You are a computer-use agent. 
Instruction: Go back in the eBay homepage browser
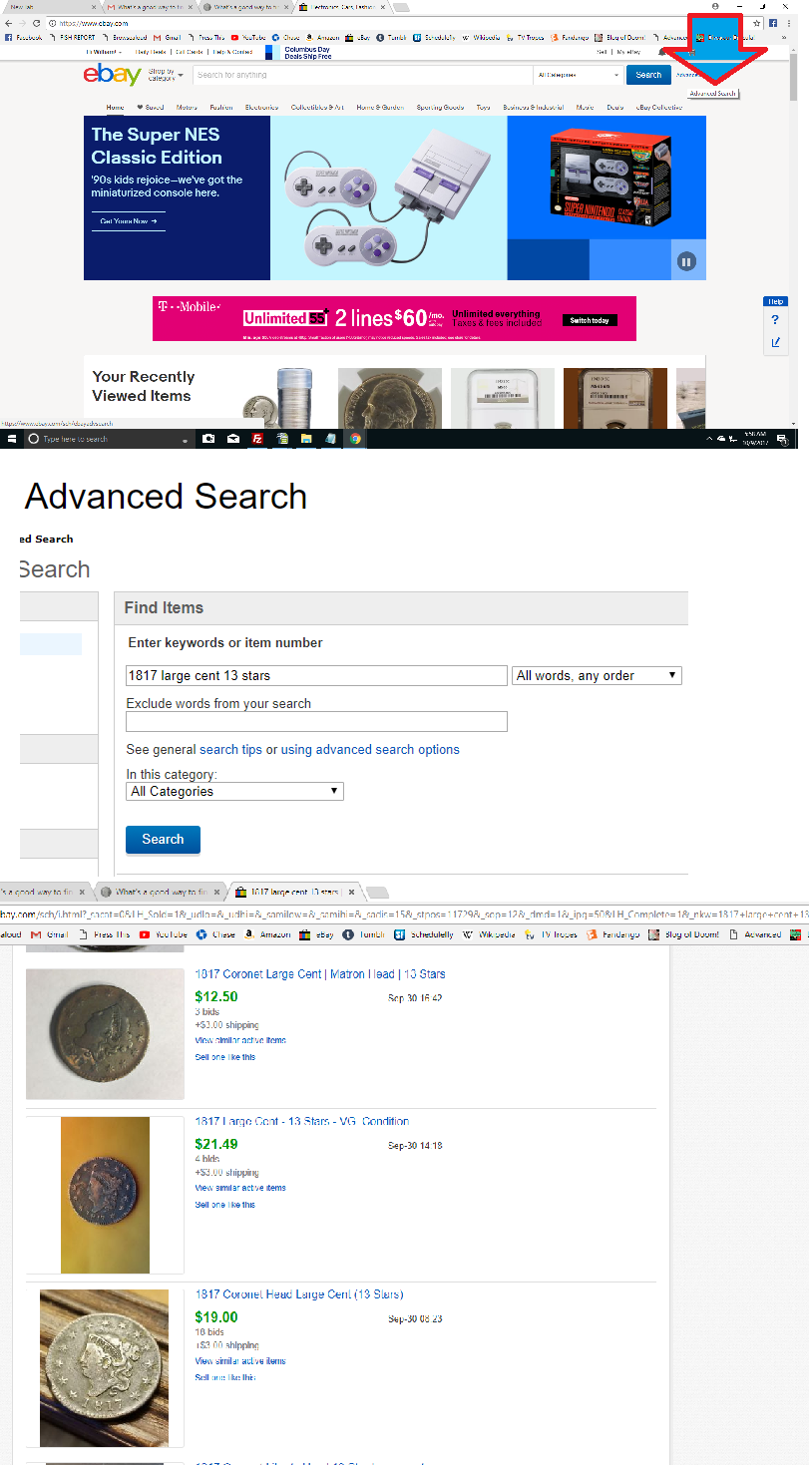coord(8,22)
